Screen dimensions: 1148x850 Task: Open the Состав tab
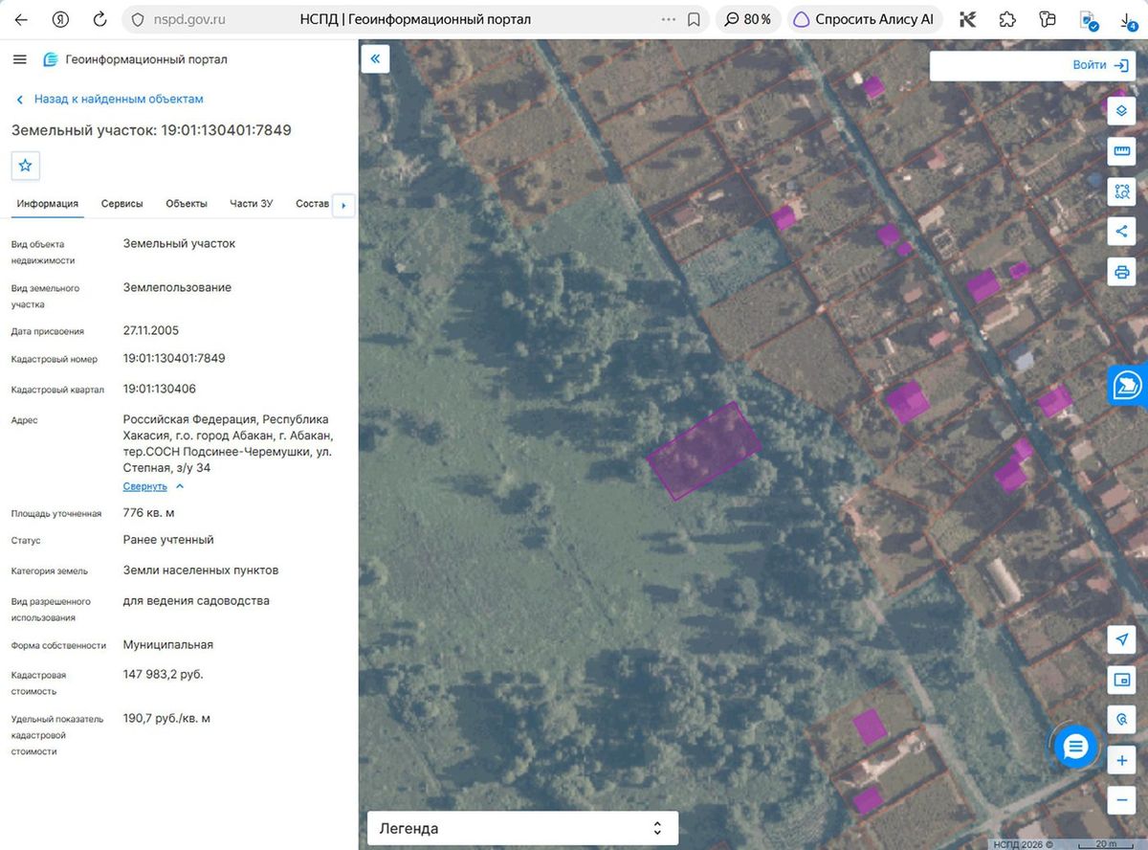(x=312, y=203)
